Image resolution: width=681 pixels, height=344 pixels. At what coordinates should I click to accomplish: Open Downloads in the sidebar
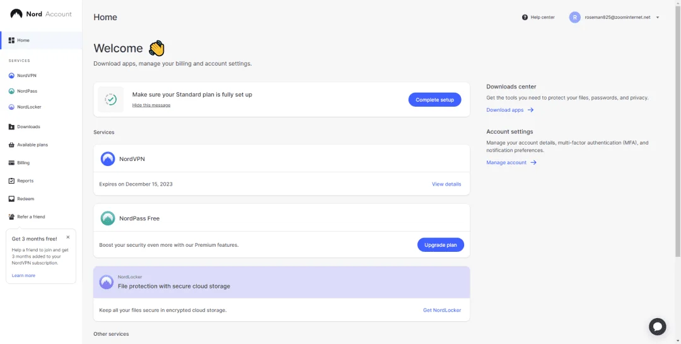click(x=28, y=127)
